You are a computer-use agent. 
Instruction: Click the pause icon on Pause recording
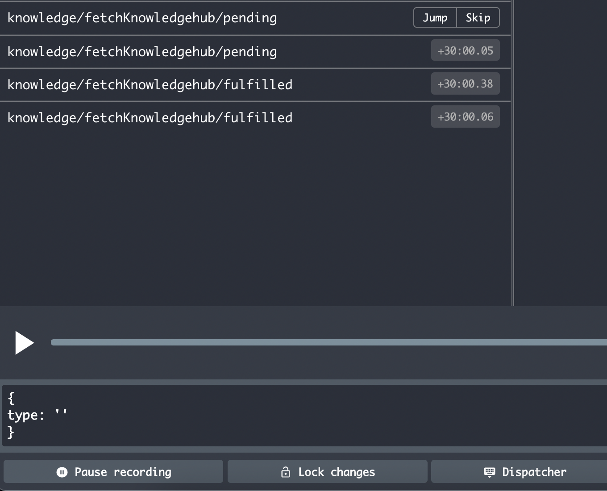(x=61, y=471)
